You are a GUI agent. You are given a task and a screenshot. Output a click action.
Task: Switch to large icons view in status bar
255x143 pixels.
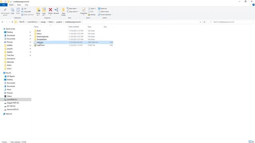point(253,142)
